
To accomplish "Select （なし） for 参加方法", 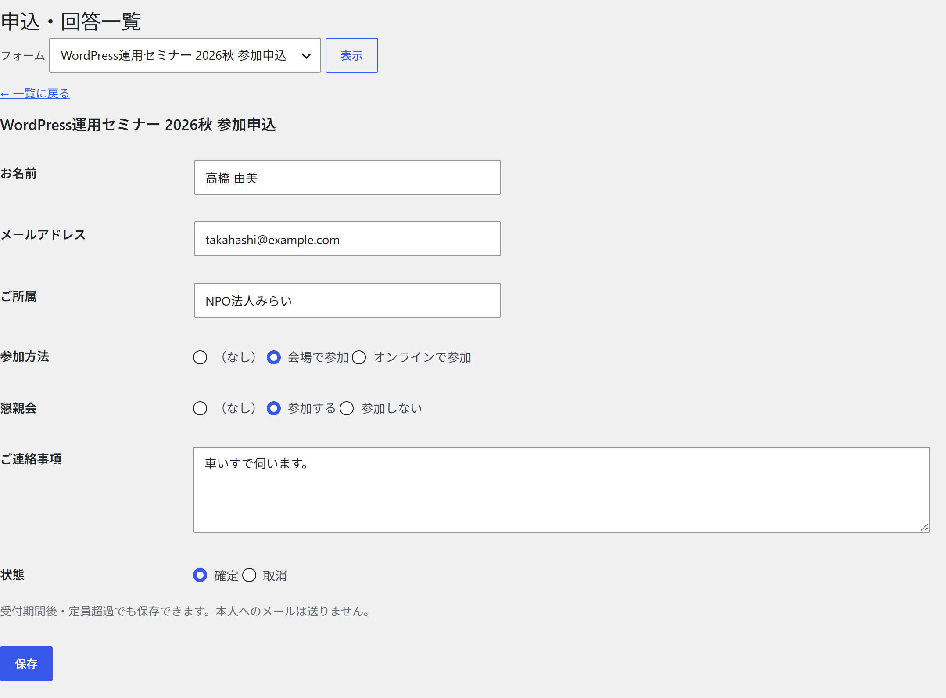I will [x=200, y=357].
